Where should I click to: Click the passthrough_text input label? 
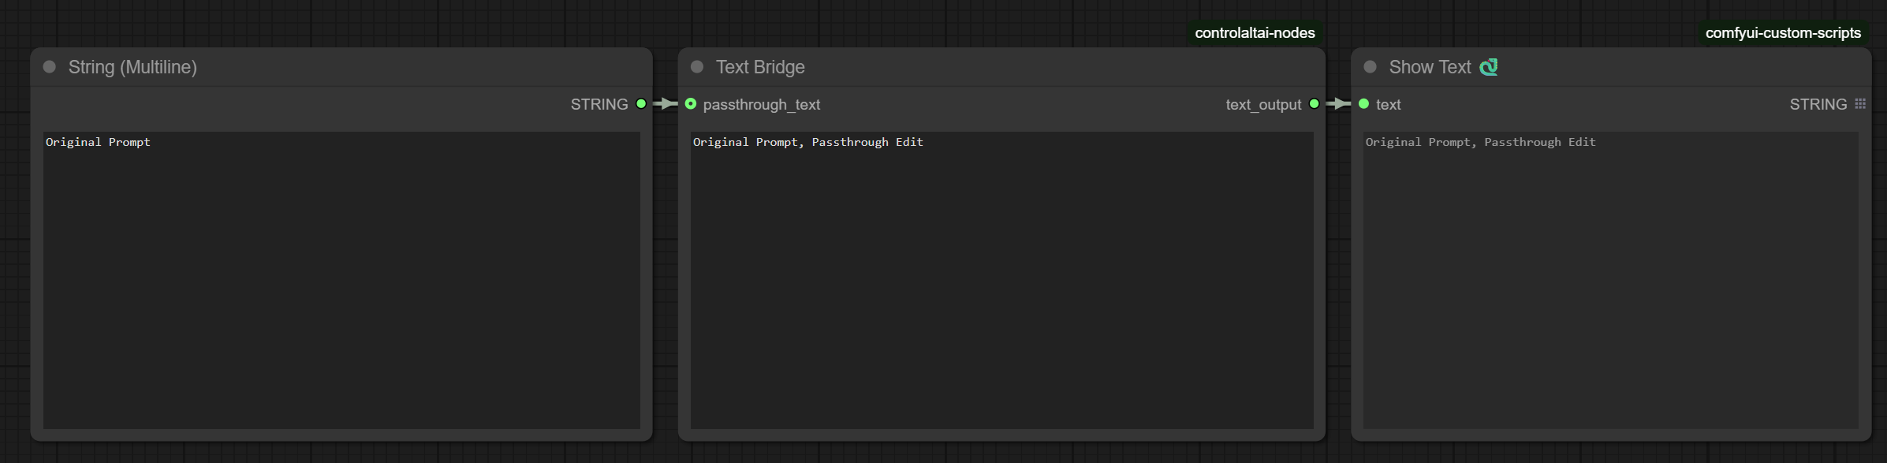tap(762, 105)
